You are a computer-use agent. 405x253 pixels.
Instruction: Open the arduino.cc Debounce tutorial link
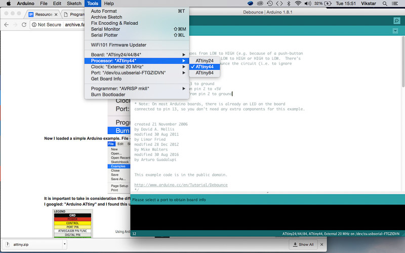click(181, 185)
